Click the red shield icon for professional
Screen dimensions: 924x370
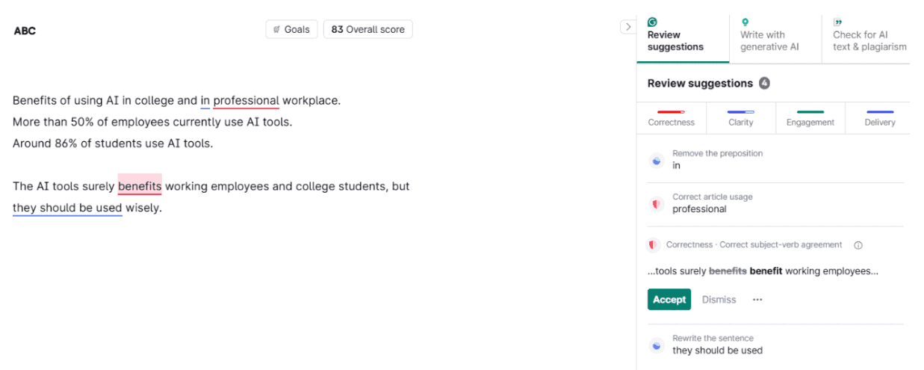(656, 203)
